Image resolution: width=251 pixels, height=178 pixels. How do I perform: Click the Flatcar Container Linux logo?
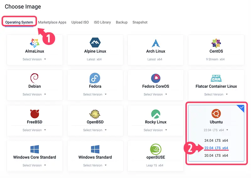click(x=216, y=78)
